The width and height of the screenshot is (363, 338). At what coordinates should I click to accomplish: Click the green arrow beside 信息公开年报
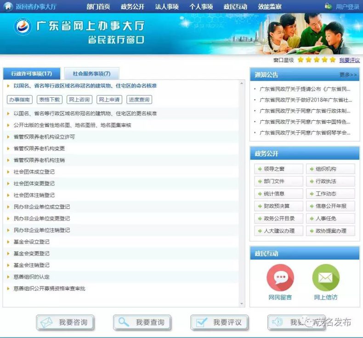click(312, 206)
